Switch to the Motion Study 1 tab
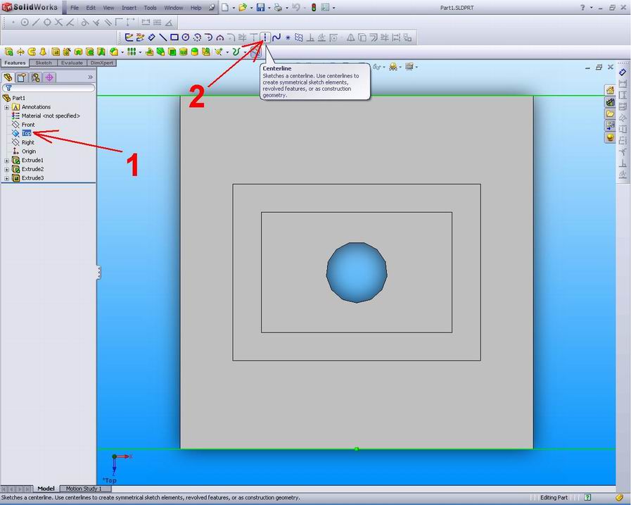Screen dimensions: 631x505 (x=84, y=488)
